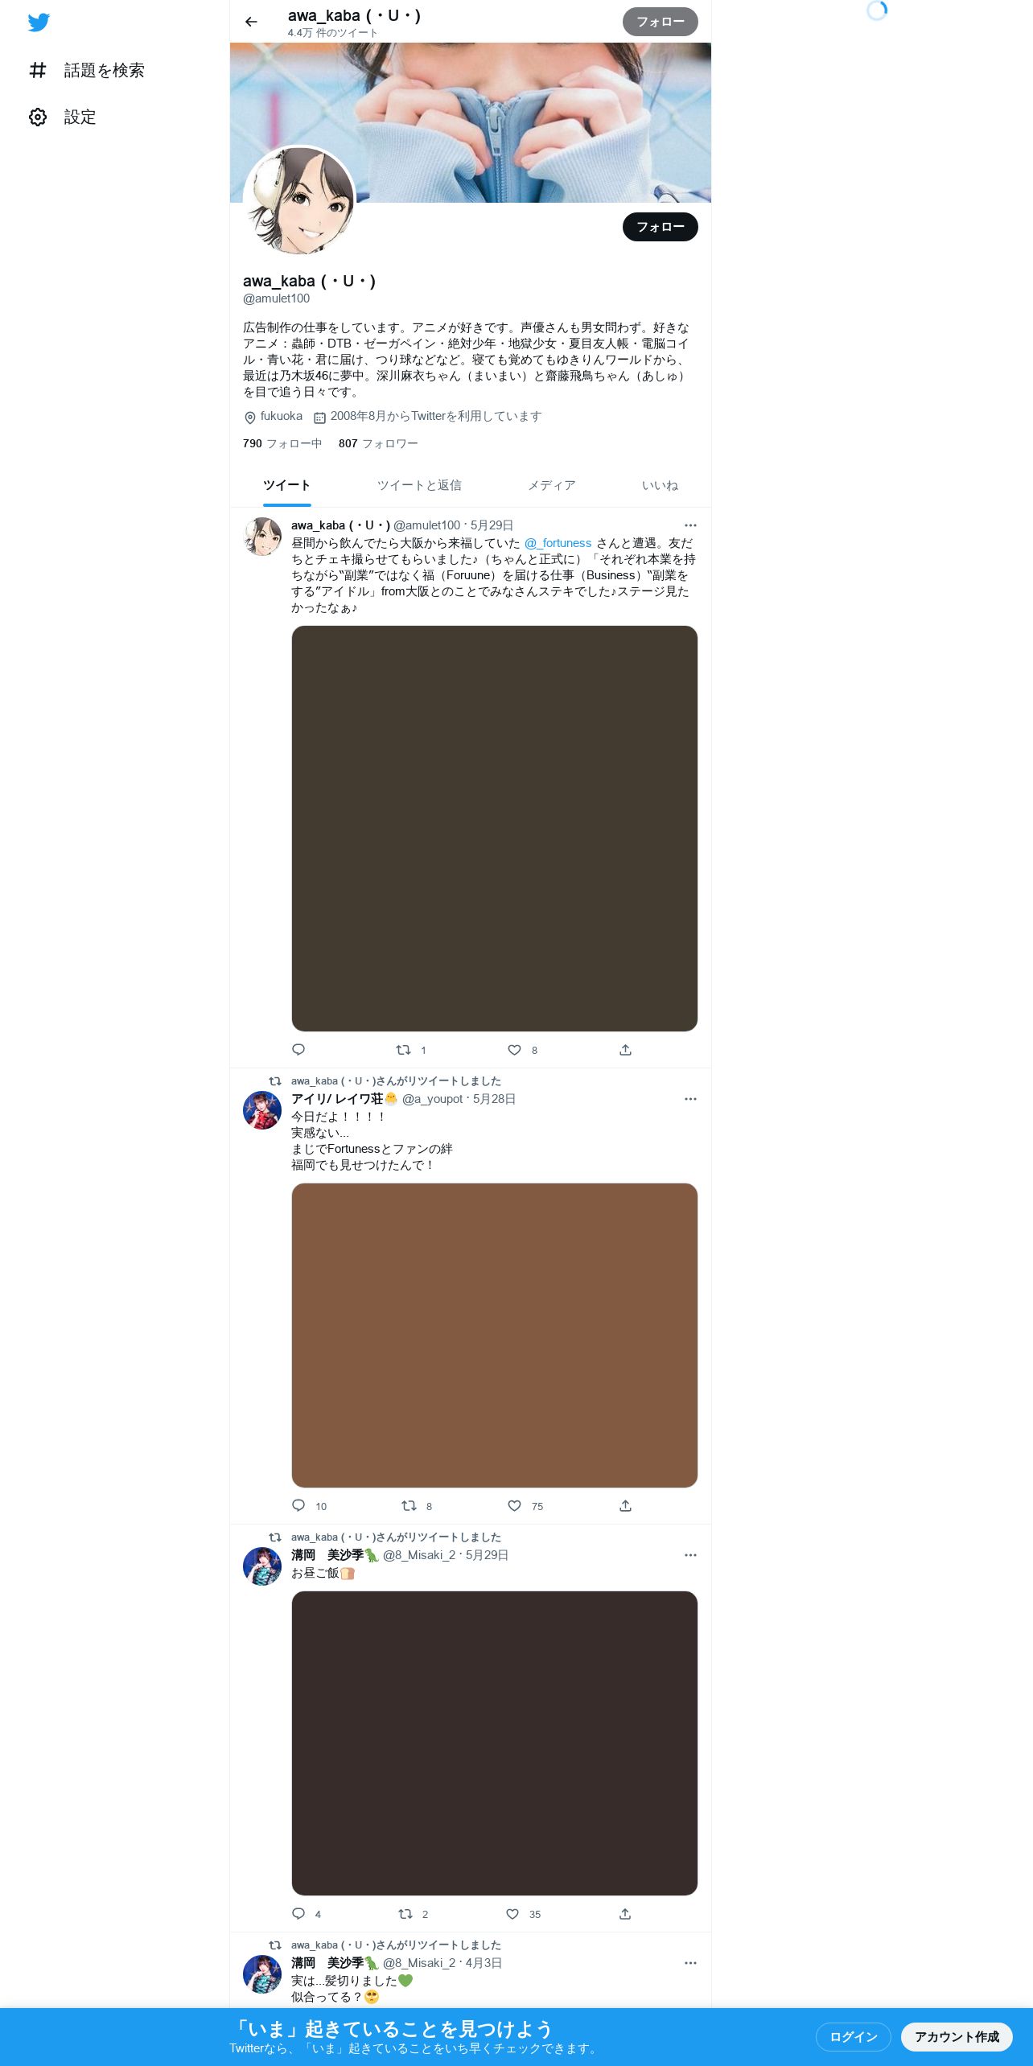The width and height of the screenshot is (1033, 2066).
Task: Switch to ツイートと返信 tab
Action: [x=419, y=485]
